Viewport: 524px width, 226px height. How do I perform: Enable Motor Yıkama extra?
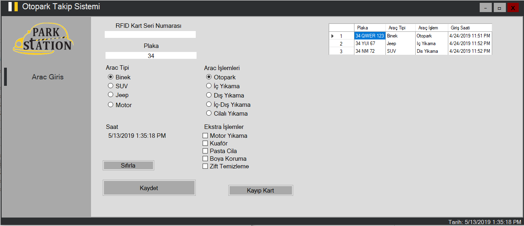click(225, 136)
